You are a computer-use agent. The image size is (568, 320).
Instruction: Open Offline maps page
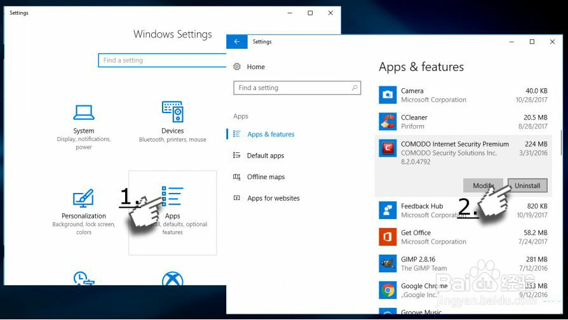[266, 177]
